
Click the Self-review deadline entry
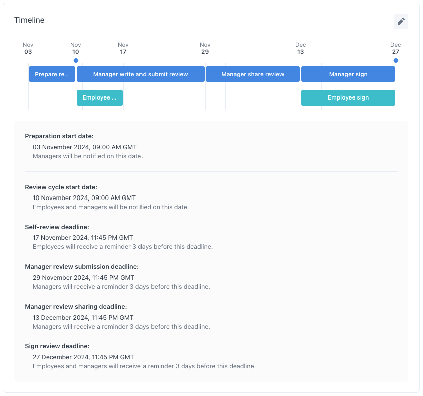point(56,227)
